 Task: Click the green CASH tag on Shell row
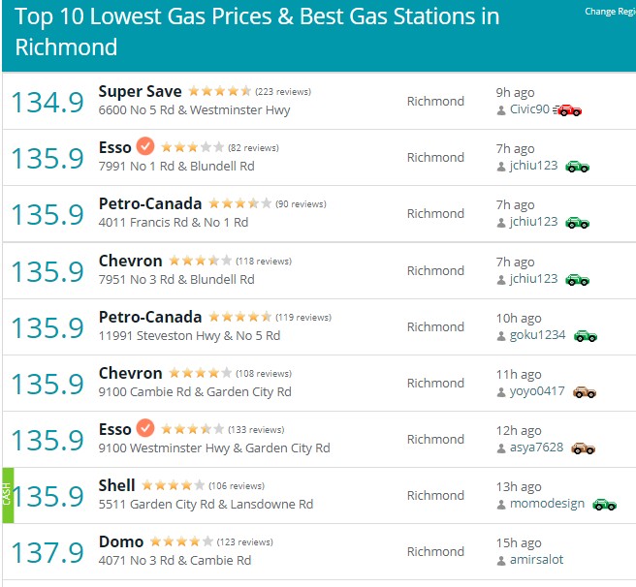click(x=8, y=495)
